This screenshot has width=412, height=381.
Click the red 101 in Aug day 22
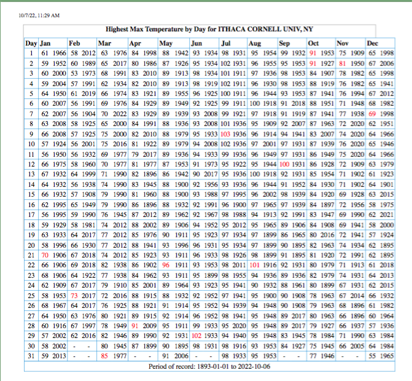(x=255, y=265)
